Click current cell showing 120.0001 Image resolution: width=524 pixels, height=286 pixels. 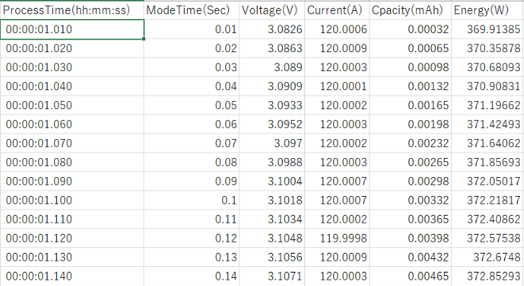[x=337, y=86]
